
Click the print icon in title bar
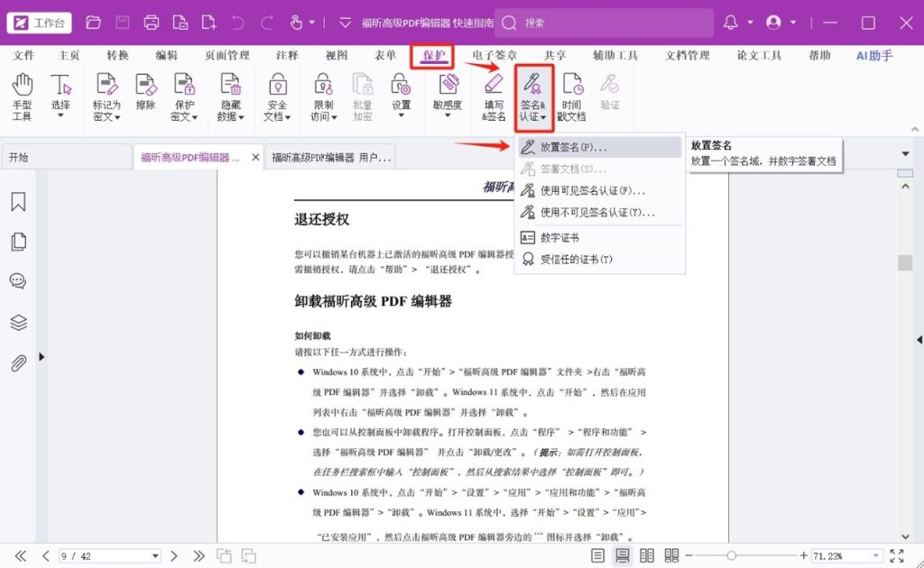(152, 23)
